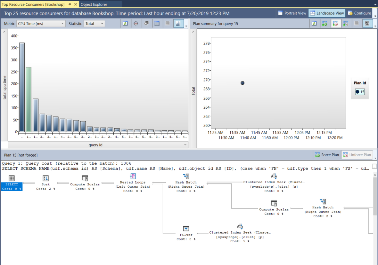Refresh the top resource consumers chart
This screenshot has width=378, height=265.
[x=125, y=24]
